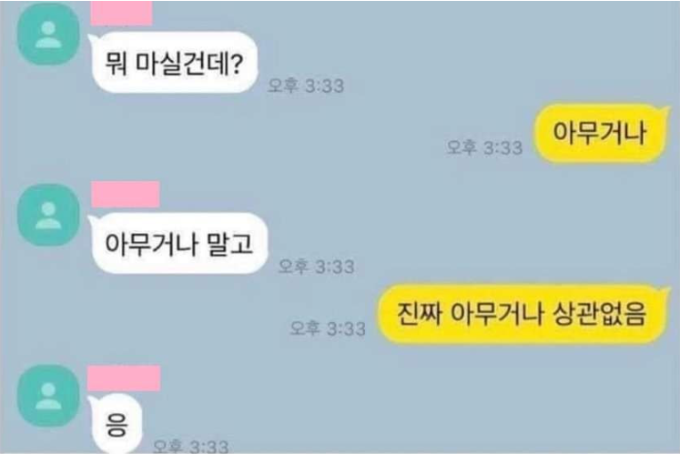Select the '뭐 마실건데?' message bubble
Screen dimensions: 680x454
pos(175,63)
